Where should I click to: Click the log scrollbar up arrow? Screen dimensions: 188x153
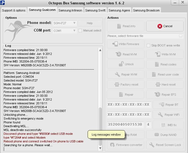(100, 50)
